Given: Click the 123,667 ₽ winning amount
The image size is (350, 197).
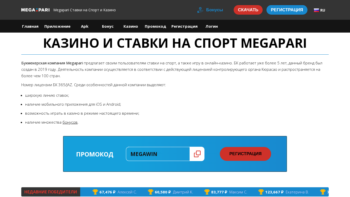Looking at the screenshot, I should tap(274, 192).
